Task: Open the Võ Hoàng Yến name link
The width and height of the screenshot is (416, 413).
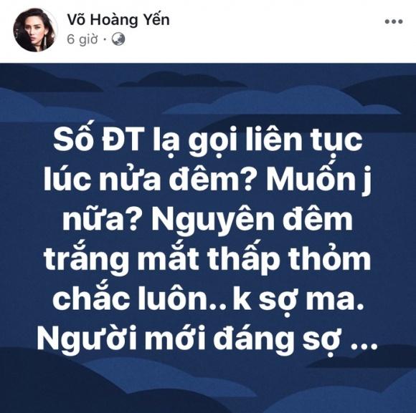Action: (118, 20)
